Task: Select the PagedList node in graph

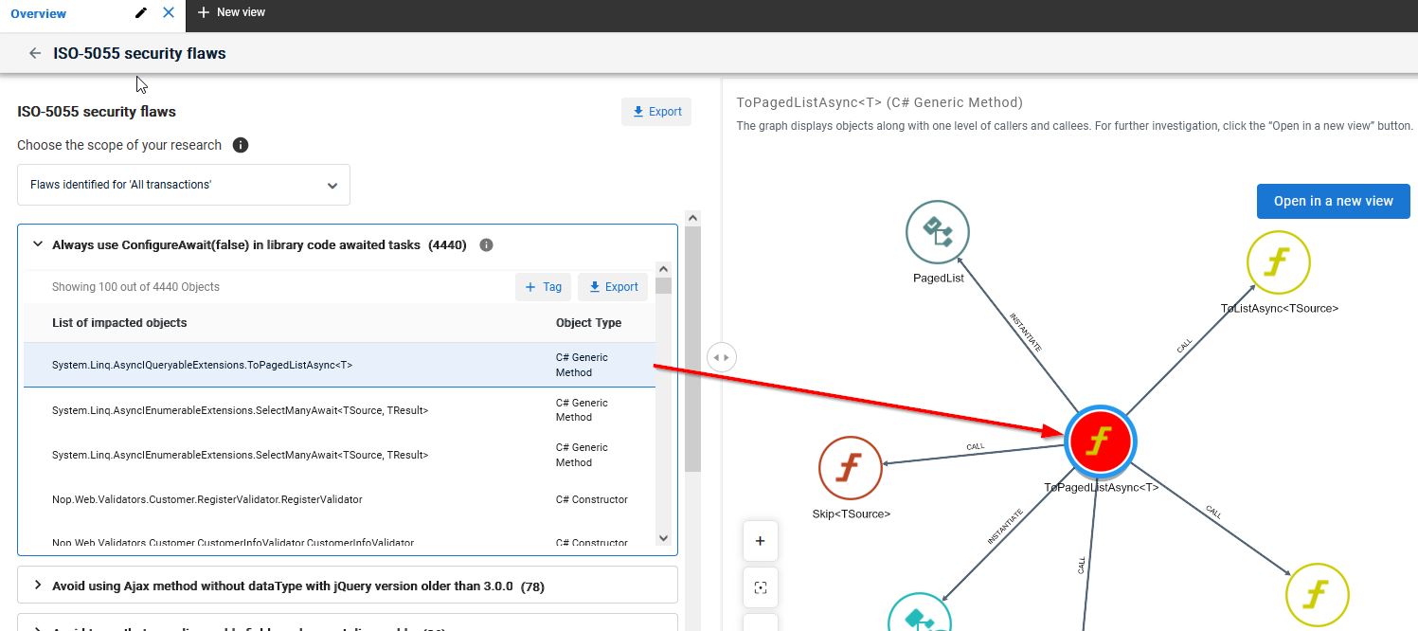Action: coord(938,231)
